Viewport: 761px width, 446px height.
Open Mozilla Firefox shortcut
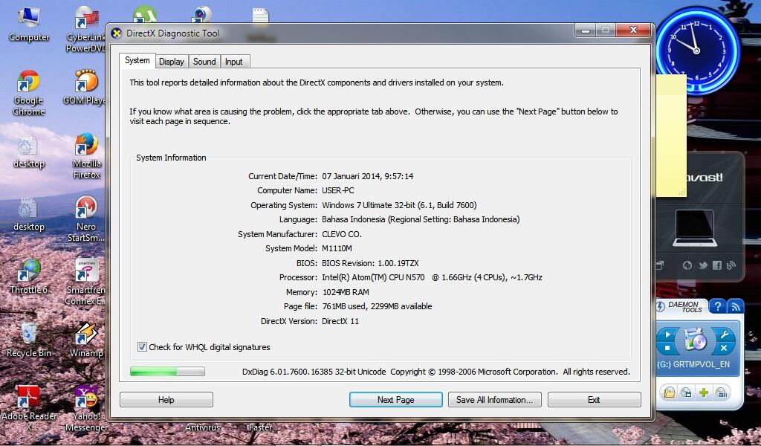pyautogui.click(x=86, y=155)
